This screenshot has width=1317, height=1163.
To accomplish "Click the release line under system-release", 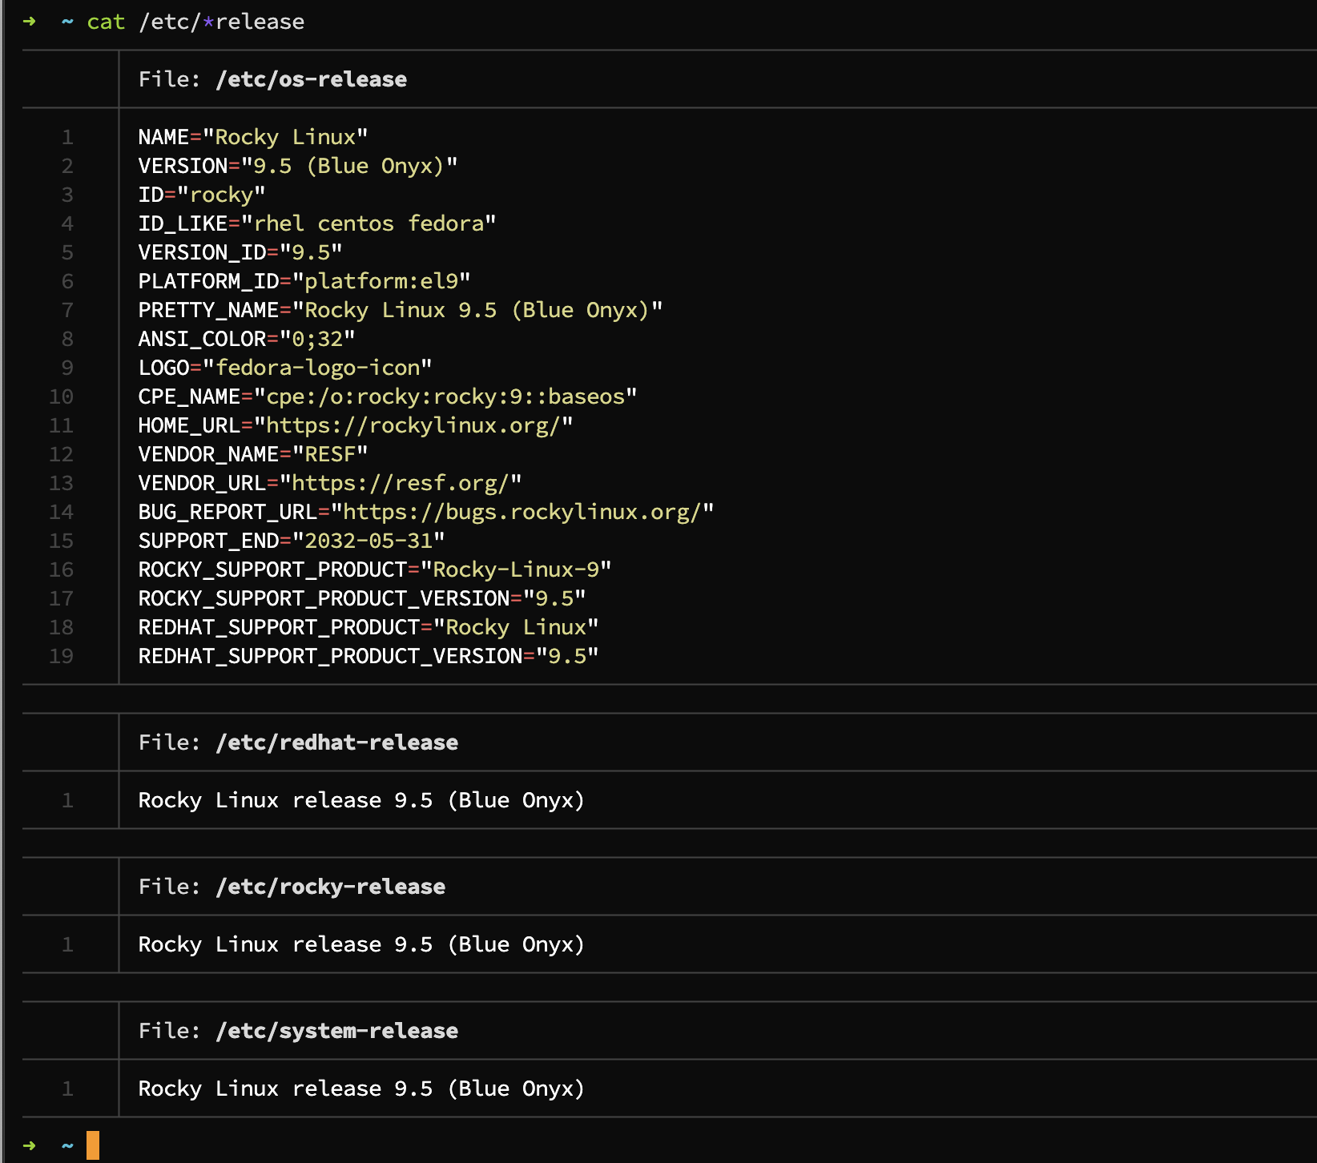I will [361, 1089].
